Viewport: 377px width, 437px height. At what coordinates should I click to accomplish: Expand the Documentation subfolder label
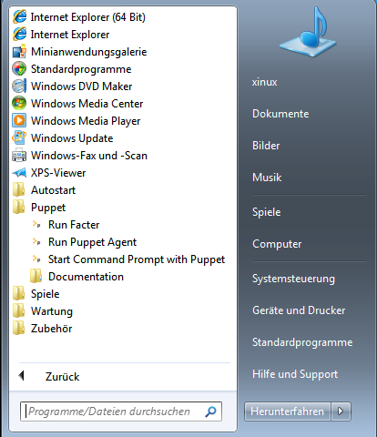(86, 277)
